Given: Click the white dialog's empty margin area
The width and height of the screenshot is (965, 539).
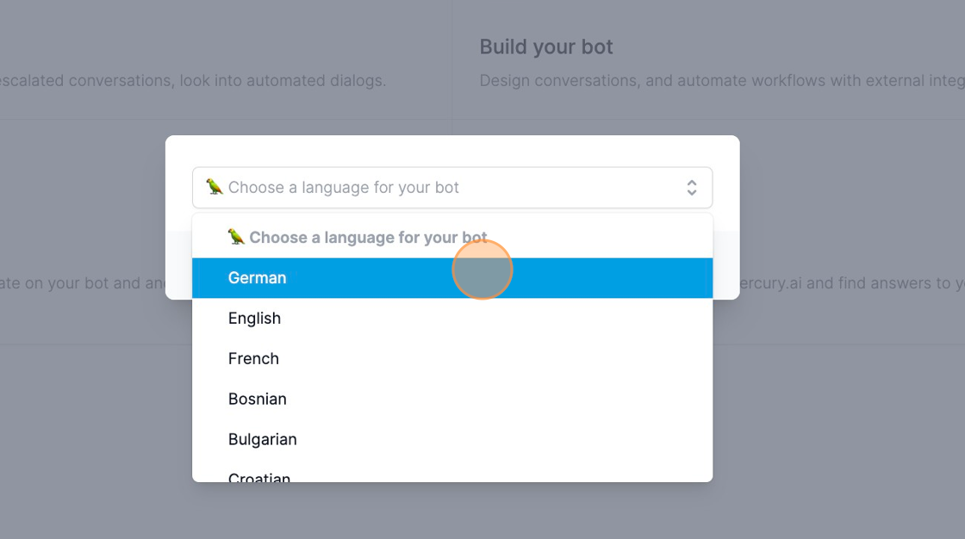Looking at the screenshot, I should [x=452, y=151].
